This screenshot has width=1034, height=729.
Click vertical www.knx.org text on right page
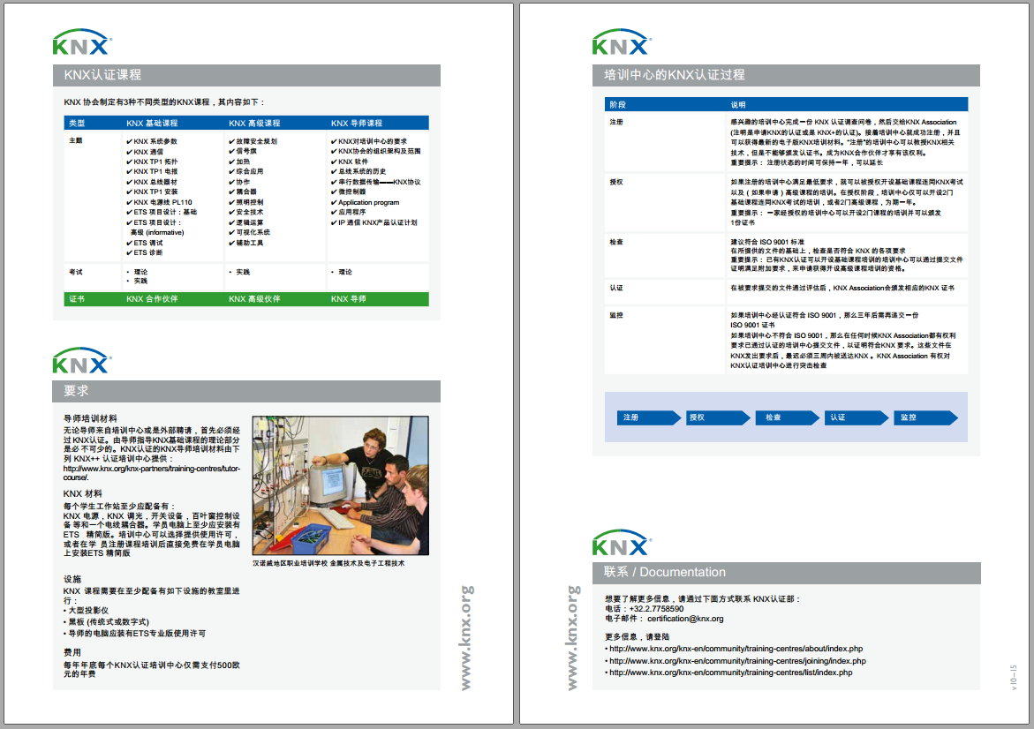point(572,637)
